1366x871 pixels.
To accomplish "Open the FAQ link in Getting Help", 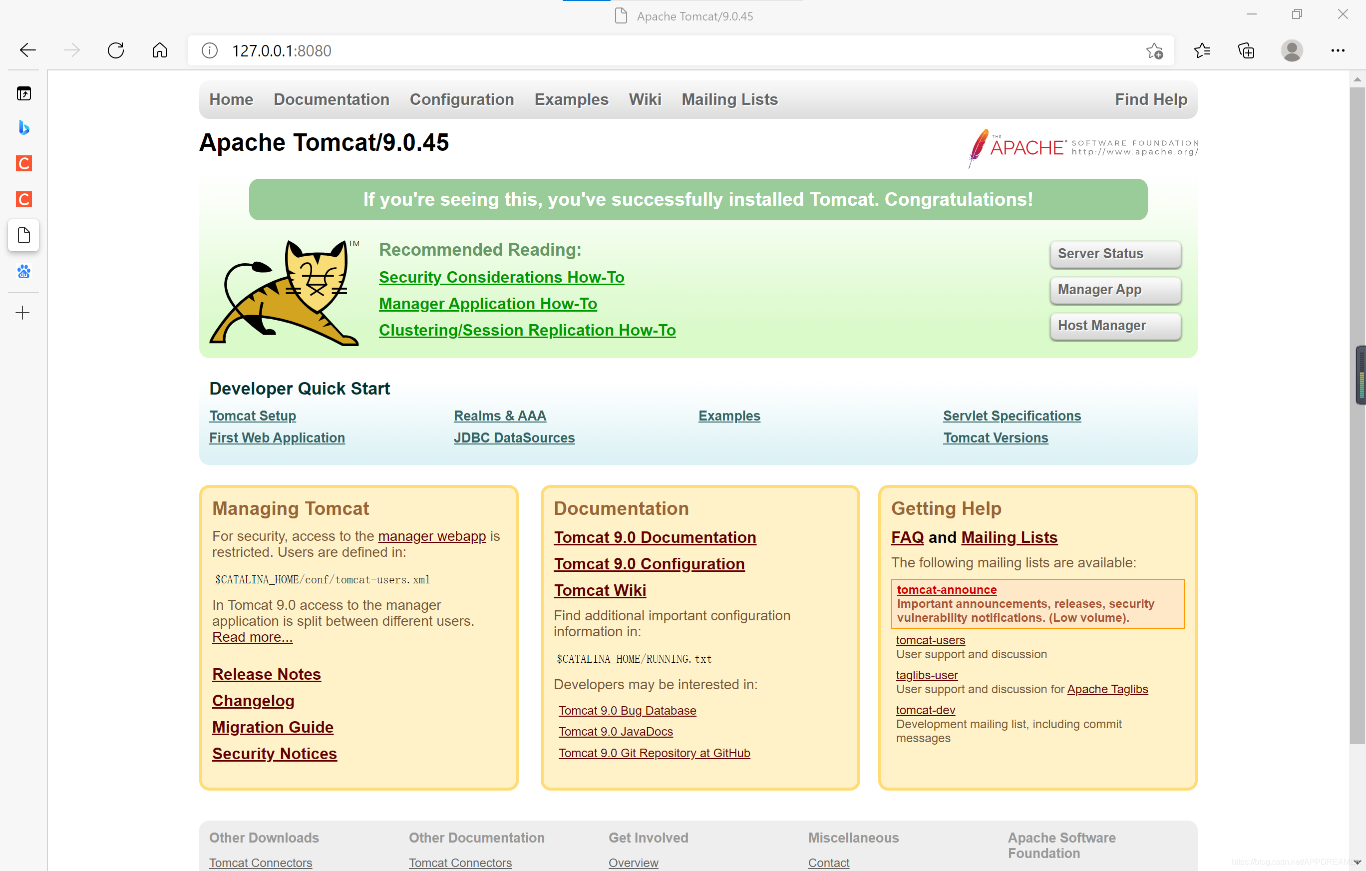I will click(907, 537).
